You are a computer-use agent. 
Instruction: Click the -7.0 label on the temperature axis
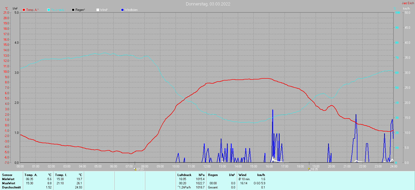coord(6,163)
